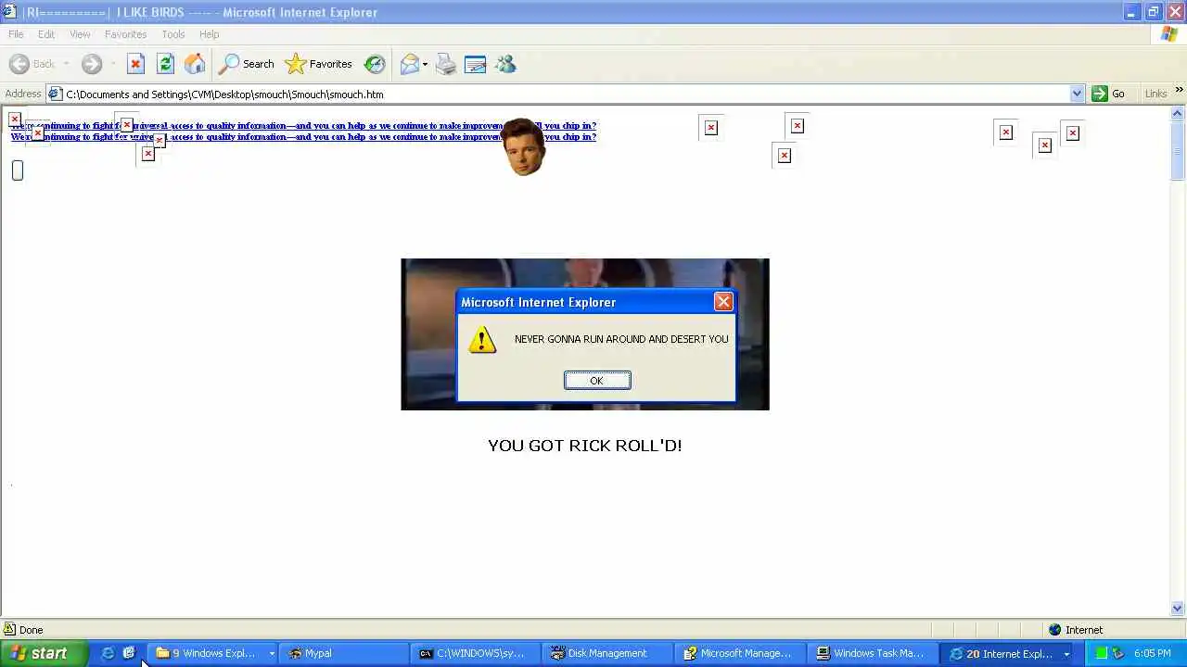
Task: Click the Stop loading toolbar icon
Action: click(135, 64)
